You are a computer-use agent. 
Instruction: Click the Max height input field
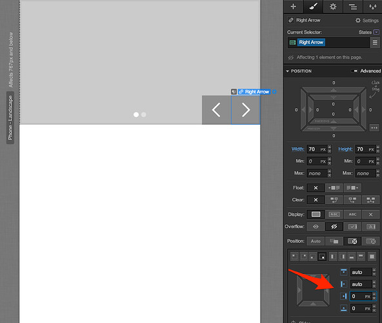tap(365, 173)
